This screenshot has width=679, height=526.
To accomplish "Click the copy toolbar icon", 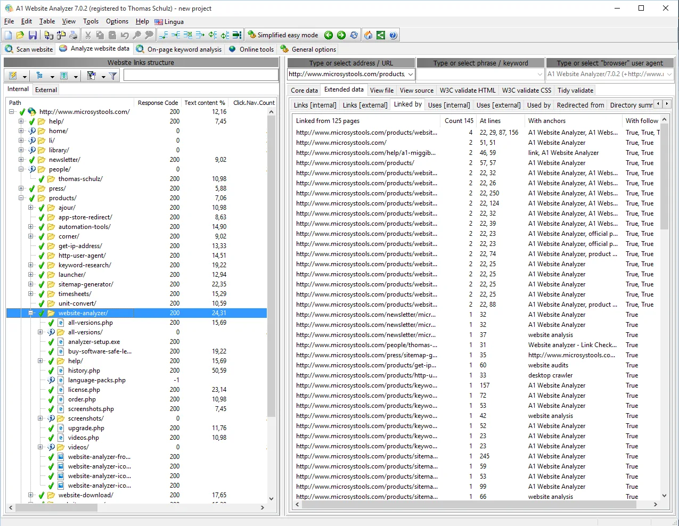I will click(x=100, y=35).
